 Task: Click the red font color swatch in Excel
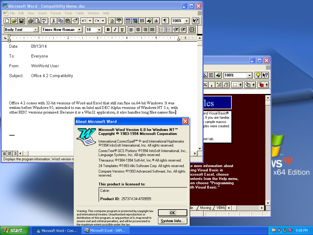pos(261,85)
